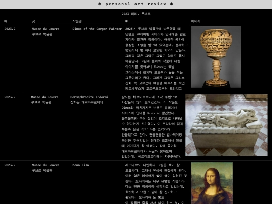
Task: Click the Dinos review paragraph text
Action: click(156, 58)
